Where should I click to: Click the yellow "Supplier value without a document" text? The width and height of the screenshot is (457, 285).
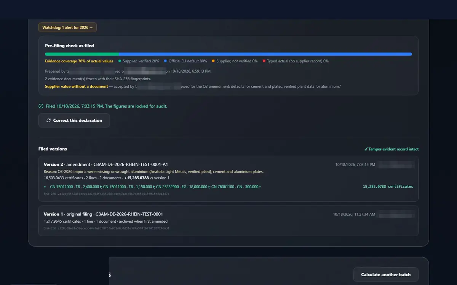76,87
